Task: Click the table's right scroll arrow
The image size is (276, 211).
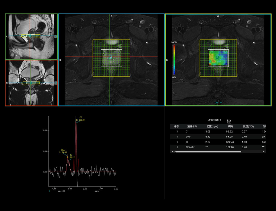Action: (264, 152)
